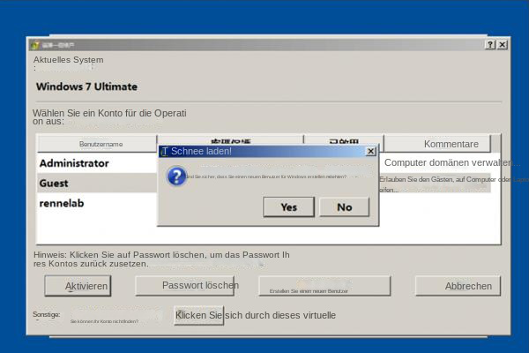Click the main window title bar app icon

pyautogui.click(x=34, y=45)
